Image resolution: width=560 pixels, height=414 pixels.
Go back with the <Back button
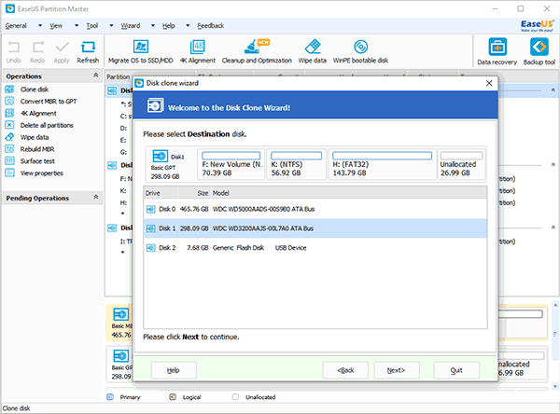(345, 370)
